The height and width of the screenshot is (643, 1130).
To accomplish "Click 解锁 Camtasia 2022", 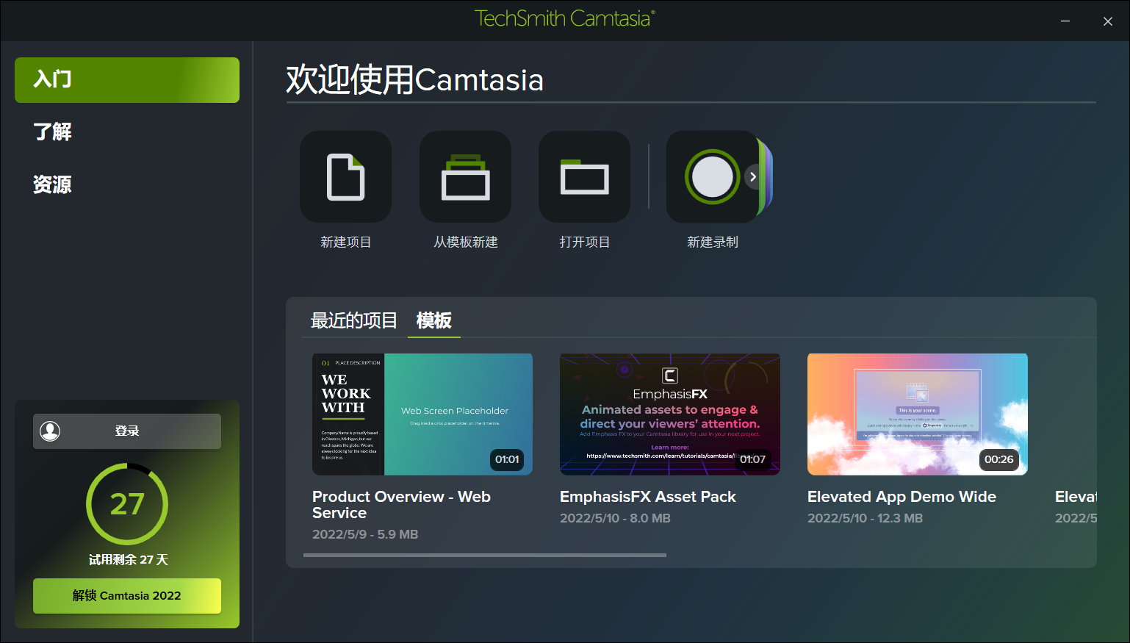I will [126, 596].
